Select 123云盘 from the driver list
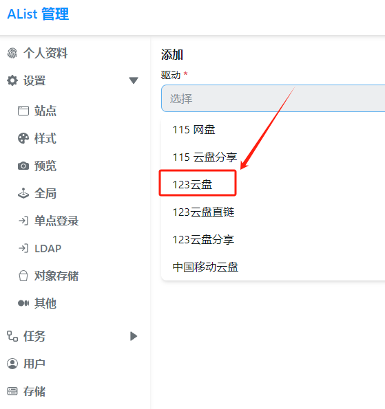 [192, 185]
